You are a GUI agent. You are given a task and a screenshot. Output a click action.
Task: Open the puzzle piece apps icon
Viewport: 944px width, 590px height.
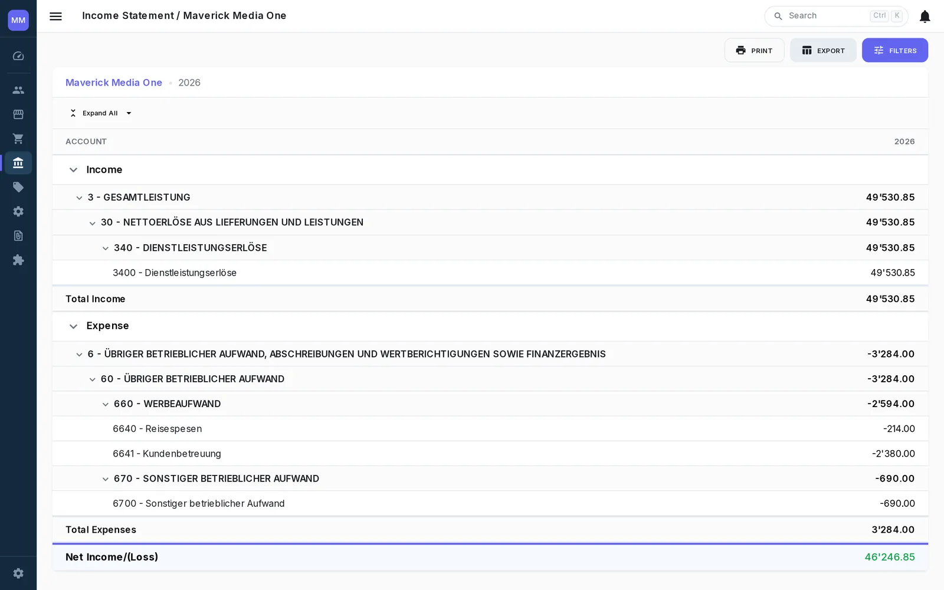click(18, 260)
